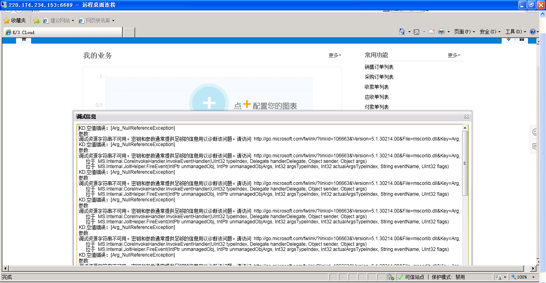Open the 页面(P) menu
The width and height of the screenshot is (546, 283).
click(x=464, y=32)
